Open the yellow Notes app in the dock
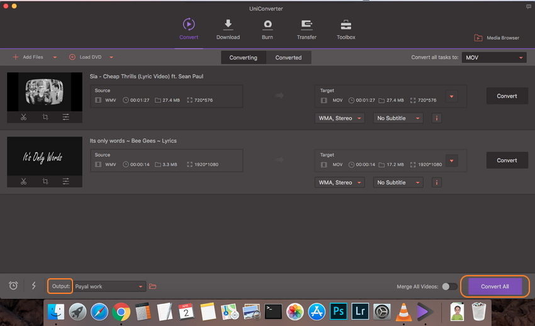This screenshot has height=326, width=535. coord(208,312)
